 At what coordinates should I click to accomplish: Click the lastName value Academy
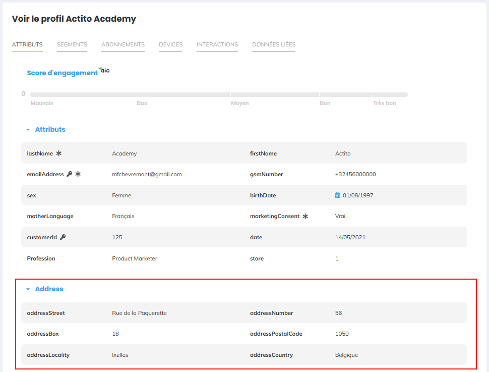coord(125,153)
